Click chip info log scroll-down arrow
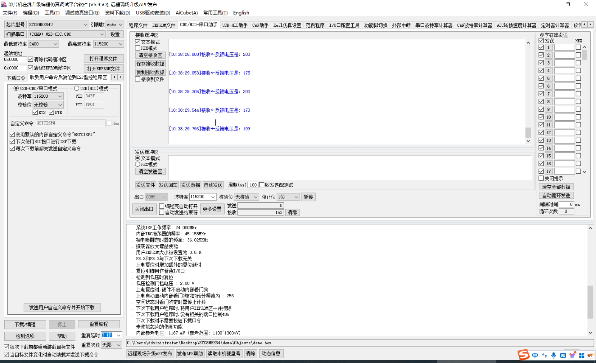 (x=590, y=333)
